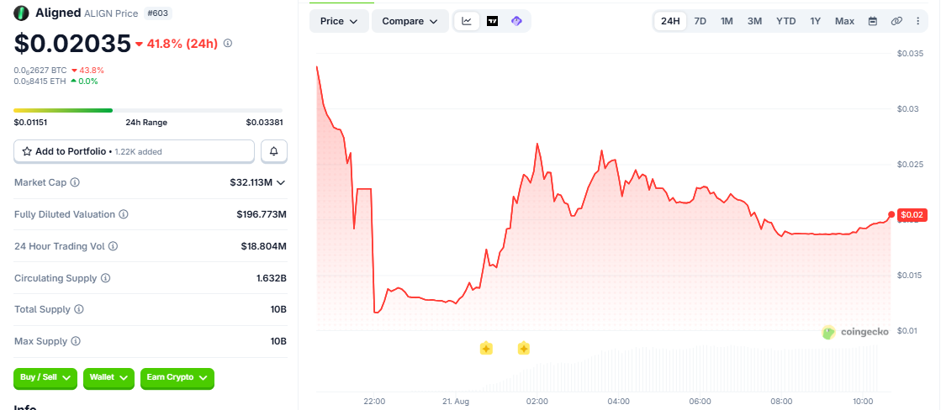
Task: Open the Max Supply info icon
Action: (76, 341)
